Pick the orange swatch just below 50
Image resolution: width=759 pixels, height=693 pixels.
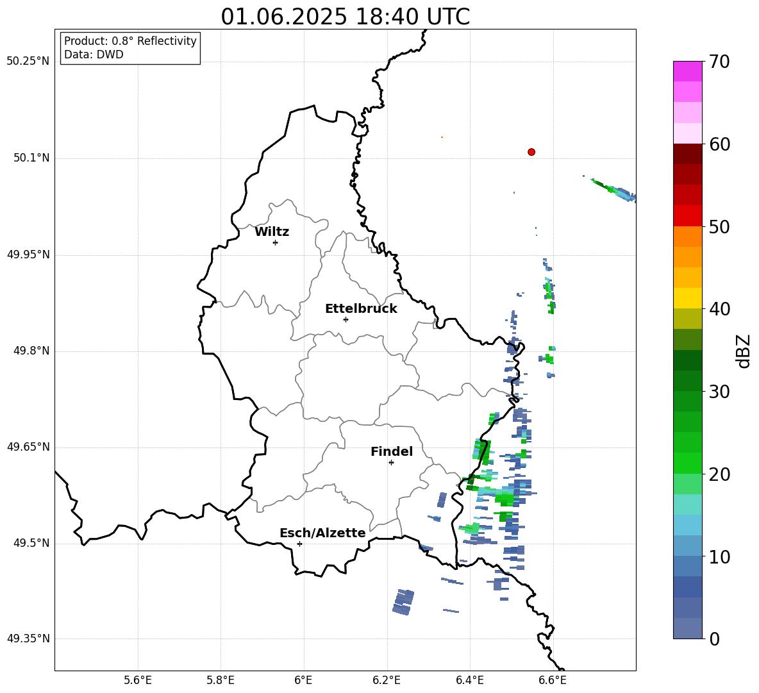pos(687,237)
